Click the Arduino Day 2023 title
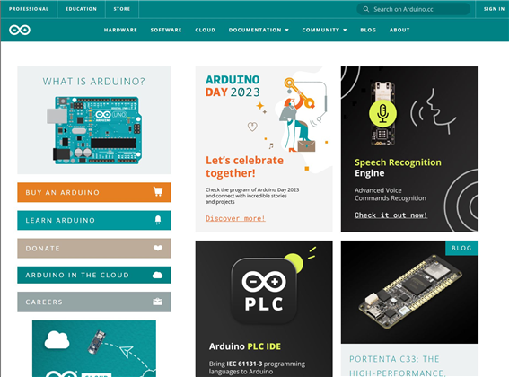This screenshot has height=377, width=509. [233, 86]
